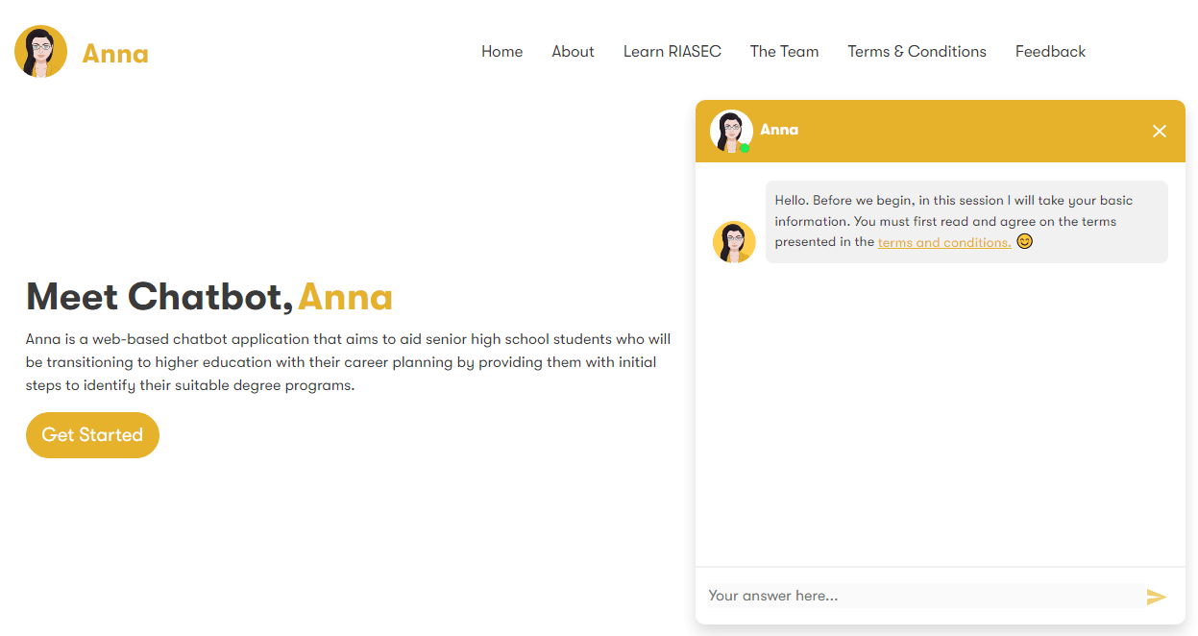Click Anna's avatar in the chat window header

(x=731, y=130)
